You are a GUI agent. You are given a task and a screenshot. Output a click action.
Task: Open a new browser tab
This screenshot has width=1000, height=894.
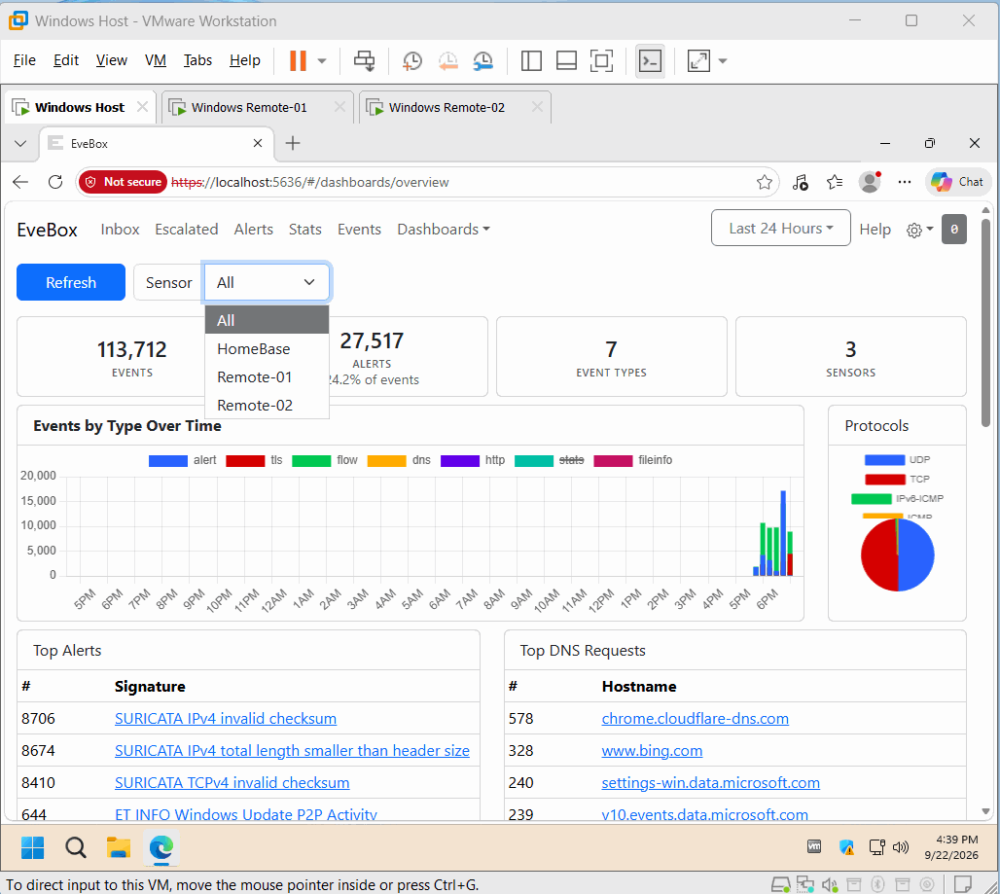[293, 143]
